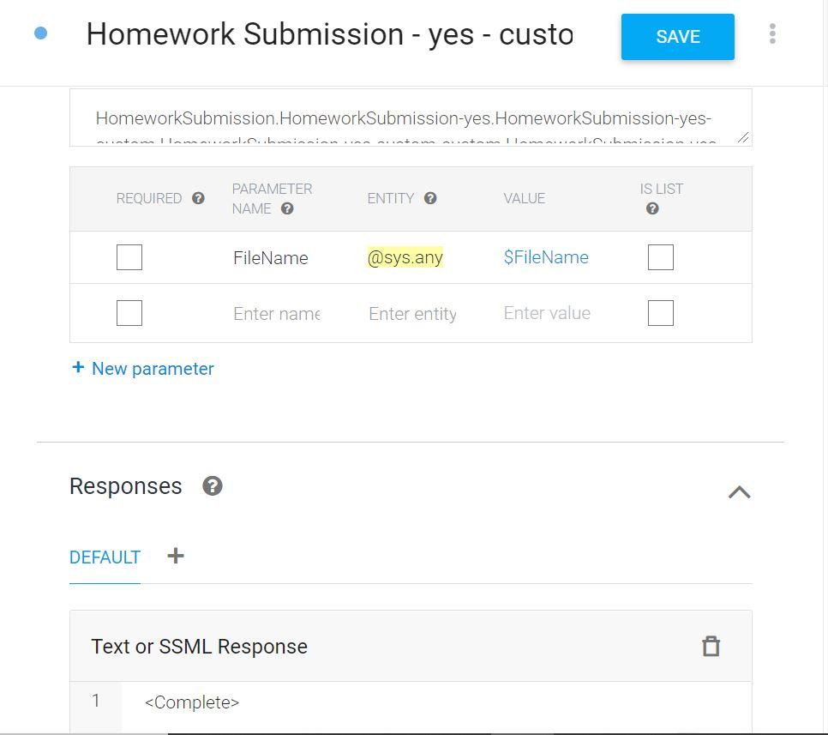
Task: Check REQUIRED for the FileName parameter
Action: coord(129,257)
